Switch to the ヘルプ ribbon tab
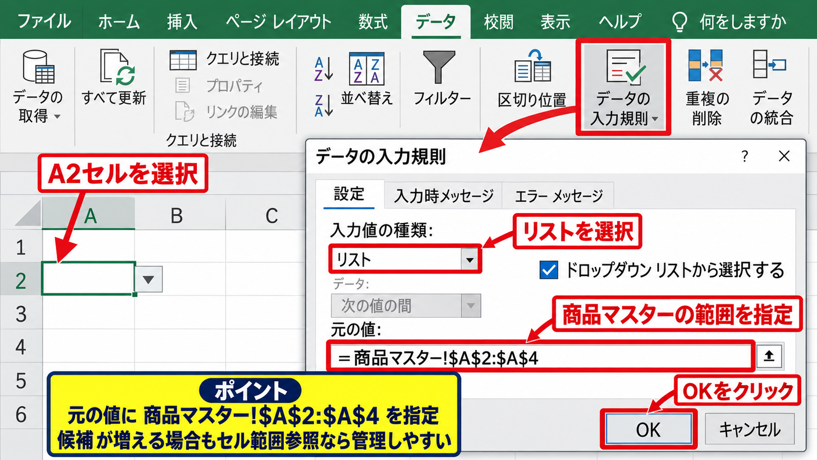This screenshot has height=460, width=817. (x=620, y=22)
